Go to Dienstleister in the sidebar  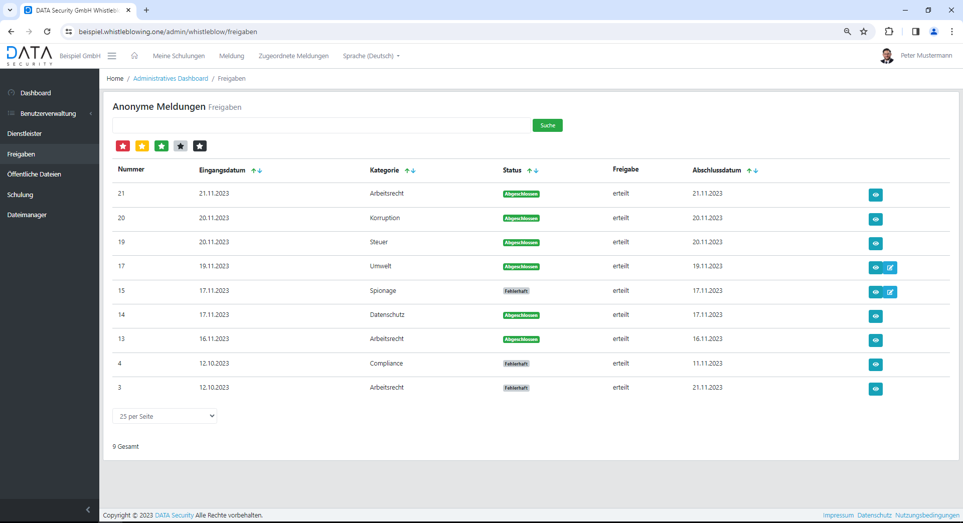pos(25,133)
